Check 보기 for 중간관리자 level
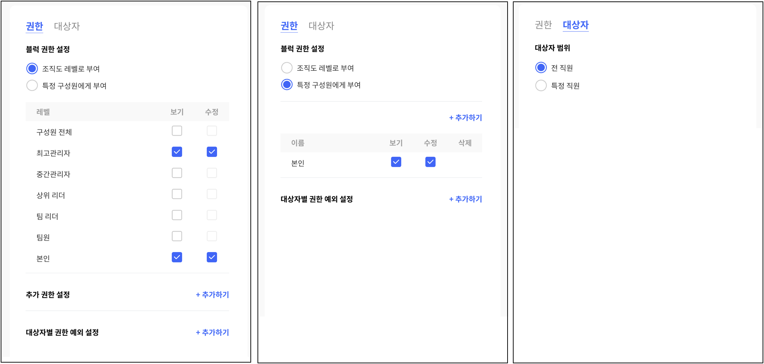 point(177,173)
